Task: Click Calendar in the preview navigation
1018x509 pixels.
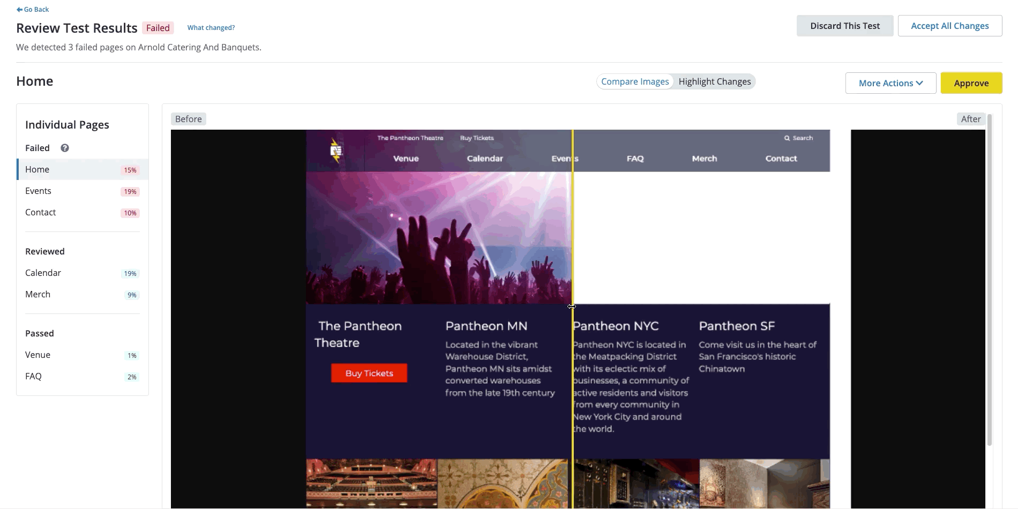Action: [x=485, y=159]
